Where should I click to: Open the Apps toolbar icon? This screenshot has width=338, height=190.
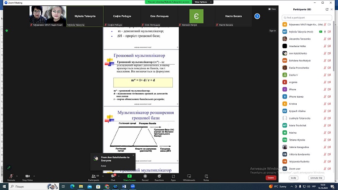tap(173, 176)
